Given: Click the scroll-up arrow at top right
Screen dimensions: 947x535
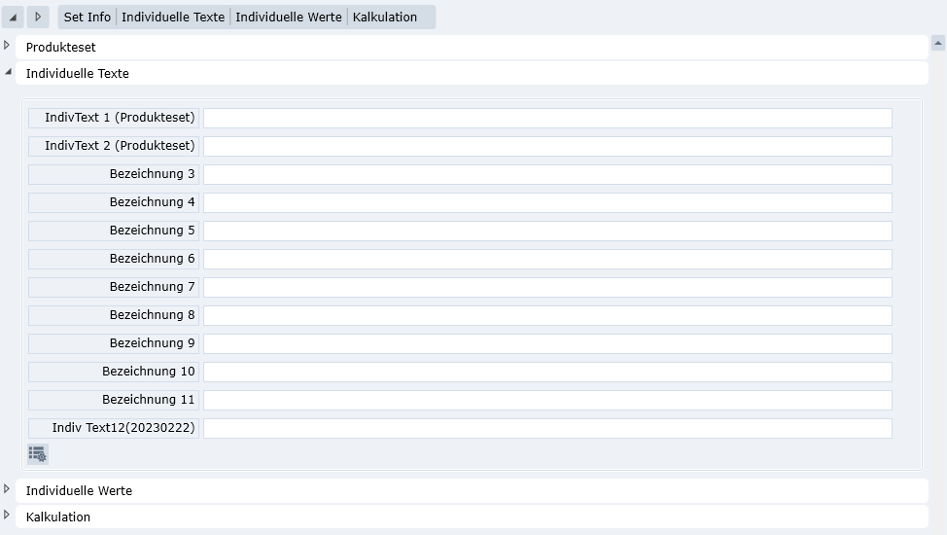Looking at the screenshot, I should [x=938, y=43].
